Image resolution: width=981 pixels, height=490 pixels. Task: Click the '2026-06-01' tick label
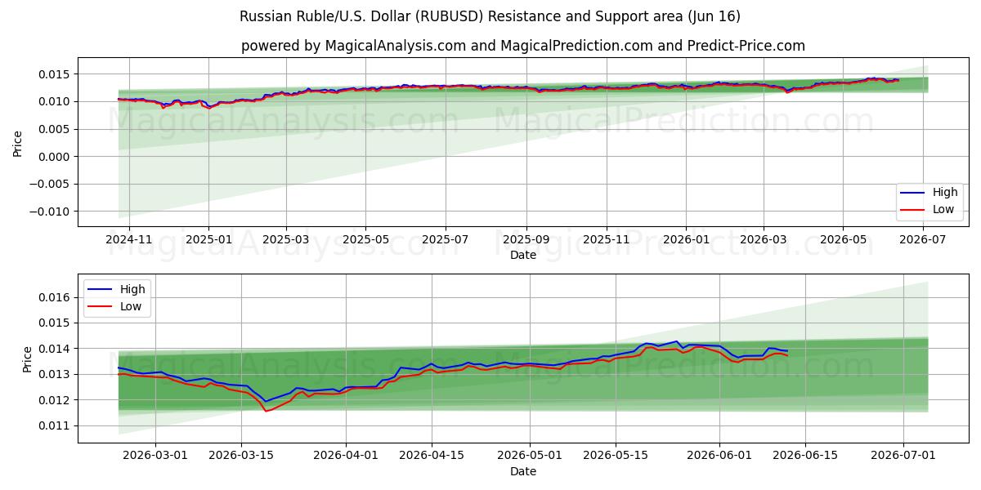(x=719, y=456)
